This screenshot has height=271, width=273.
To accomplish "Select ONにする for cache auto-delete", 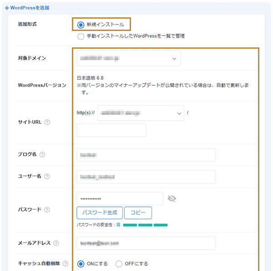I will point(81,264).
